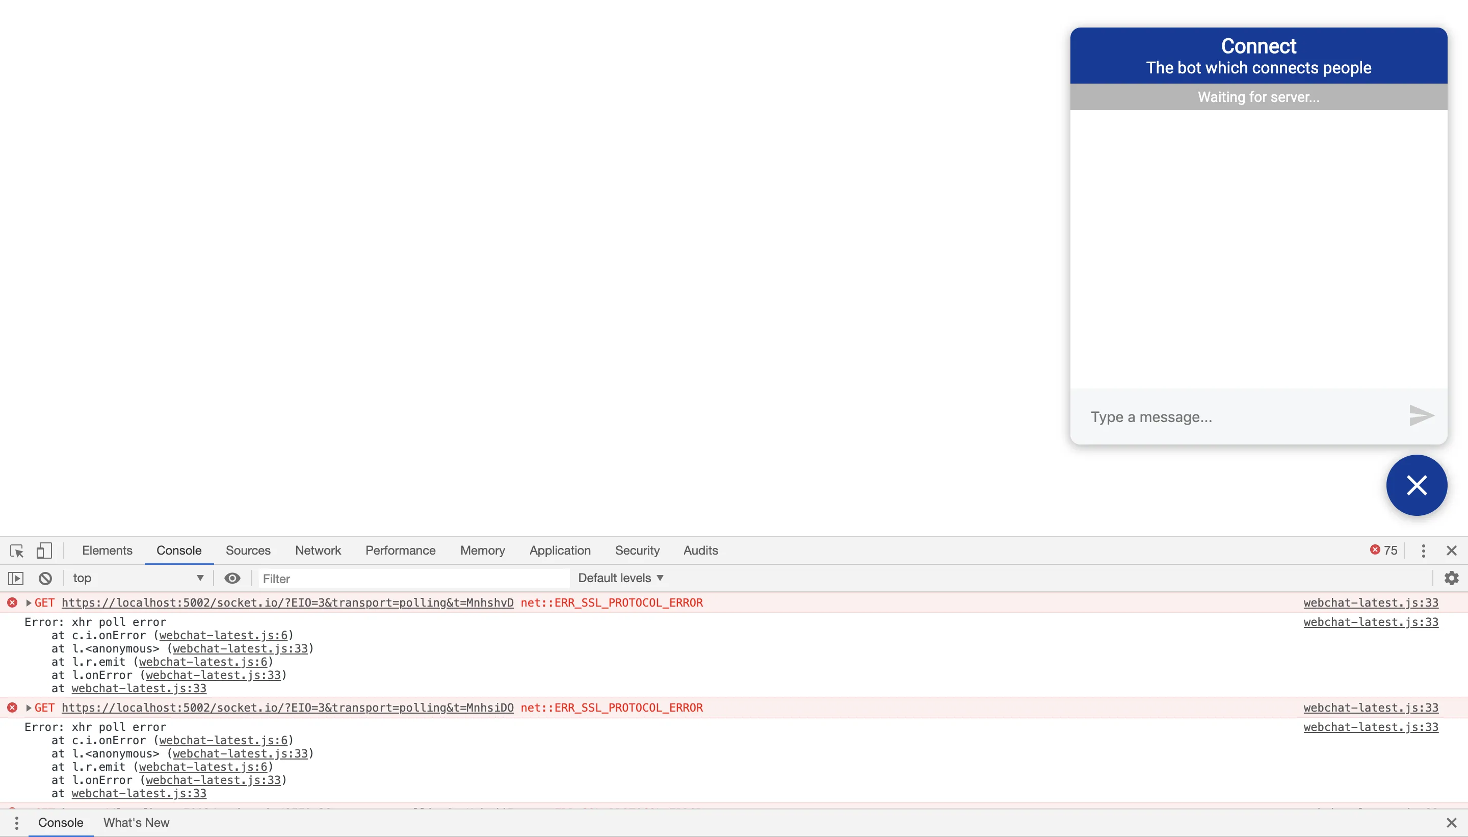Screen dimensions: 1468x837
Task: Toggle the live expression eye icon
Action: pos(232,579)
